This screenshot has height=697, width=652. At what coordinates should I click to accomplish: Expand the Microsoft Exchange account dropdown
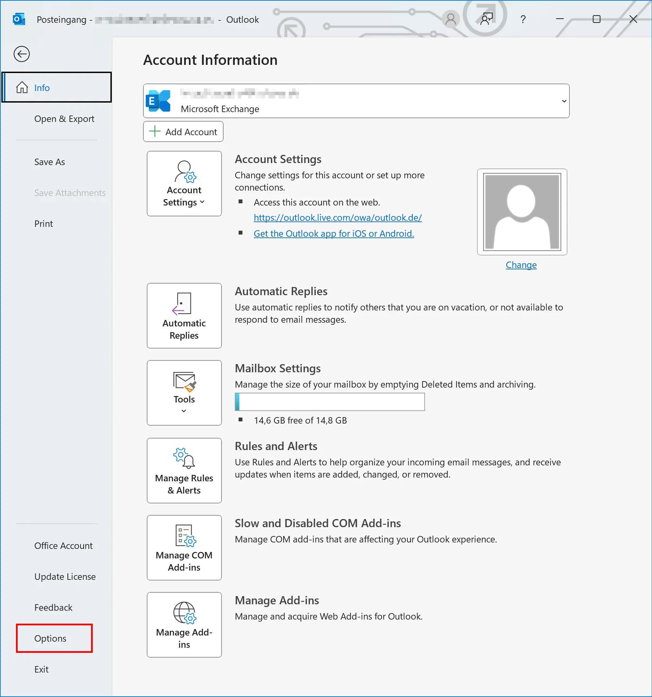point(564,101)
